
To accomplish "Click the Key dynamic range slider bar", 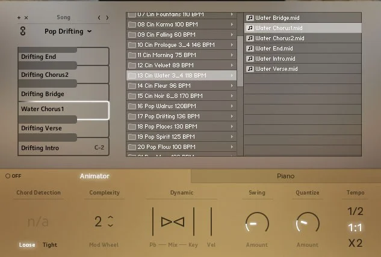I will (x=194, y=222).
